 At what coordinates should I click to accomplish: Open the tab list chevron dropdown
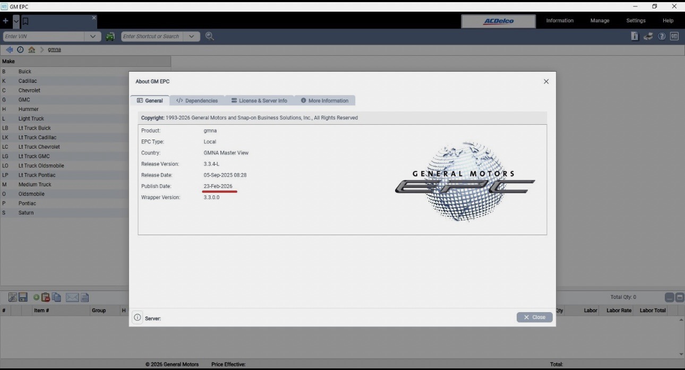pos(16,21)
